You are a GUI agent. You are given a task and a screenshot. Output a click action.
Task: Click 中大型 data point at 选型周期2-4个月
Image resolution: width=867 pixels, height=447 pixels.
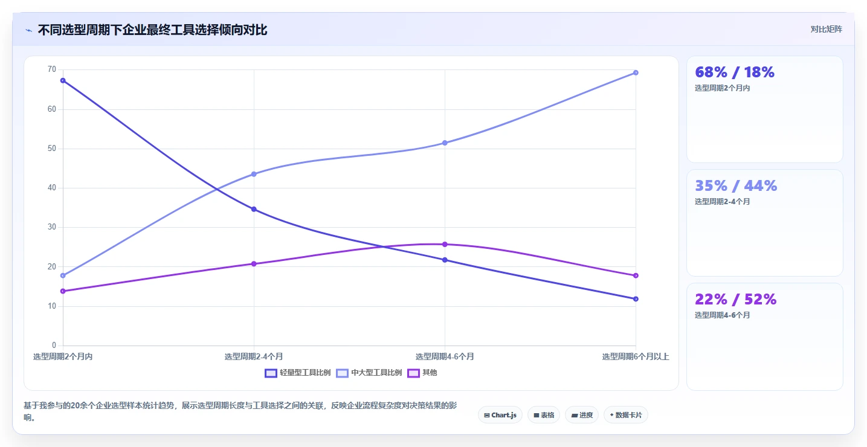tap(254, 174)
